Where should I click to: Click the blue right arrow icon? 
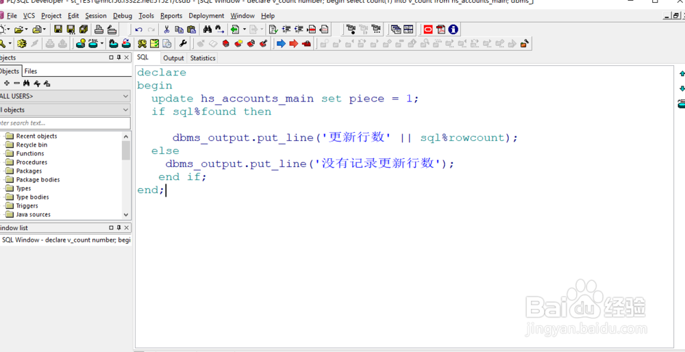tap(281, 43)
